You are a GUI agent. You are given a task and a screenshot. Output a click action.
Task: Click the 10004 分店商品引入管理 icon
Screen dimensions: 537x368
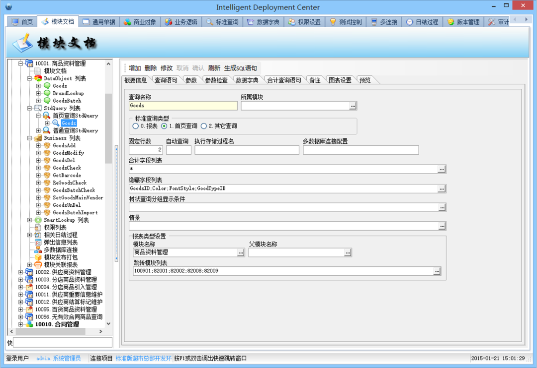coord(29,287)
